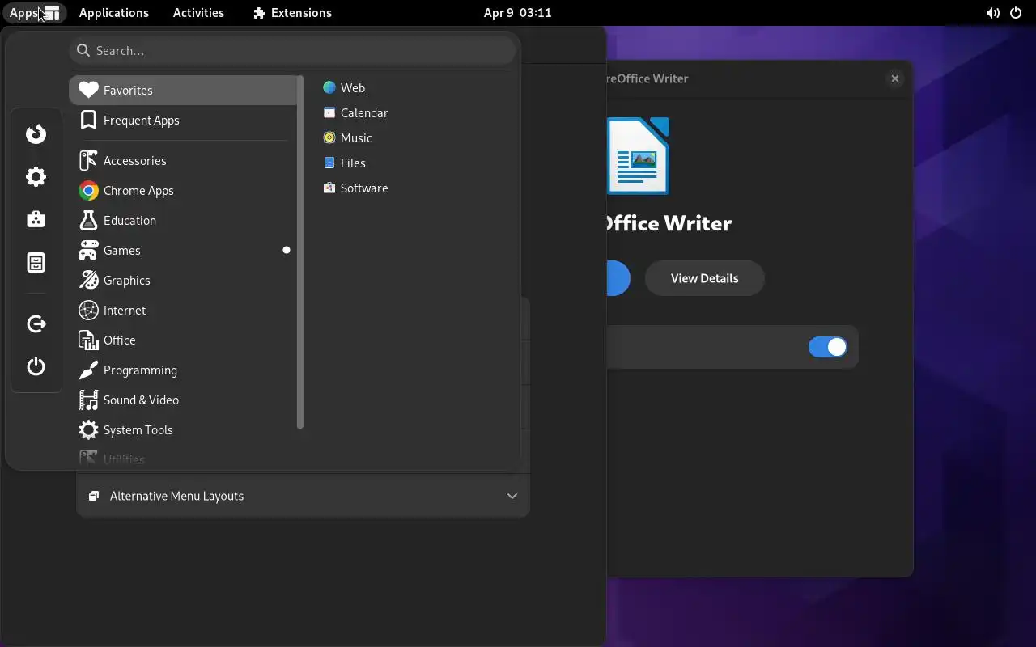Click the LibreOffice Writer document icon
Viewport: 1036px width, 647px height.
pyautogui.click(x=639, y=156)
